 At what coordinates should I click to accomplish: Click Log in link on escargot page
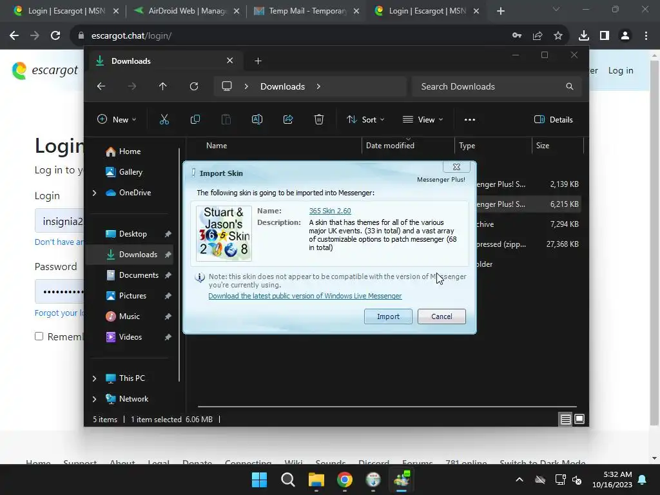point(621,71)
